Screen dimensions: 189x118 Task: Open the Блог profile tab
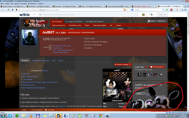(54, 60)
